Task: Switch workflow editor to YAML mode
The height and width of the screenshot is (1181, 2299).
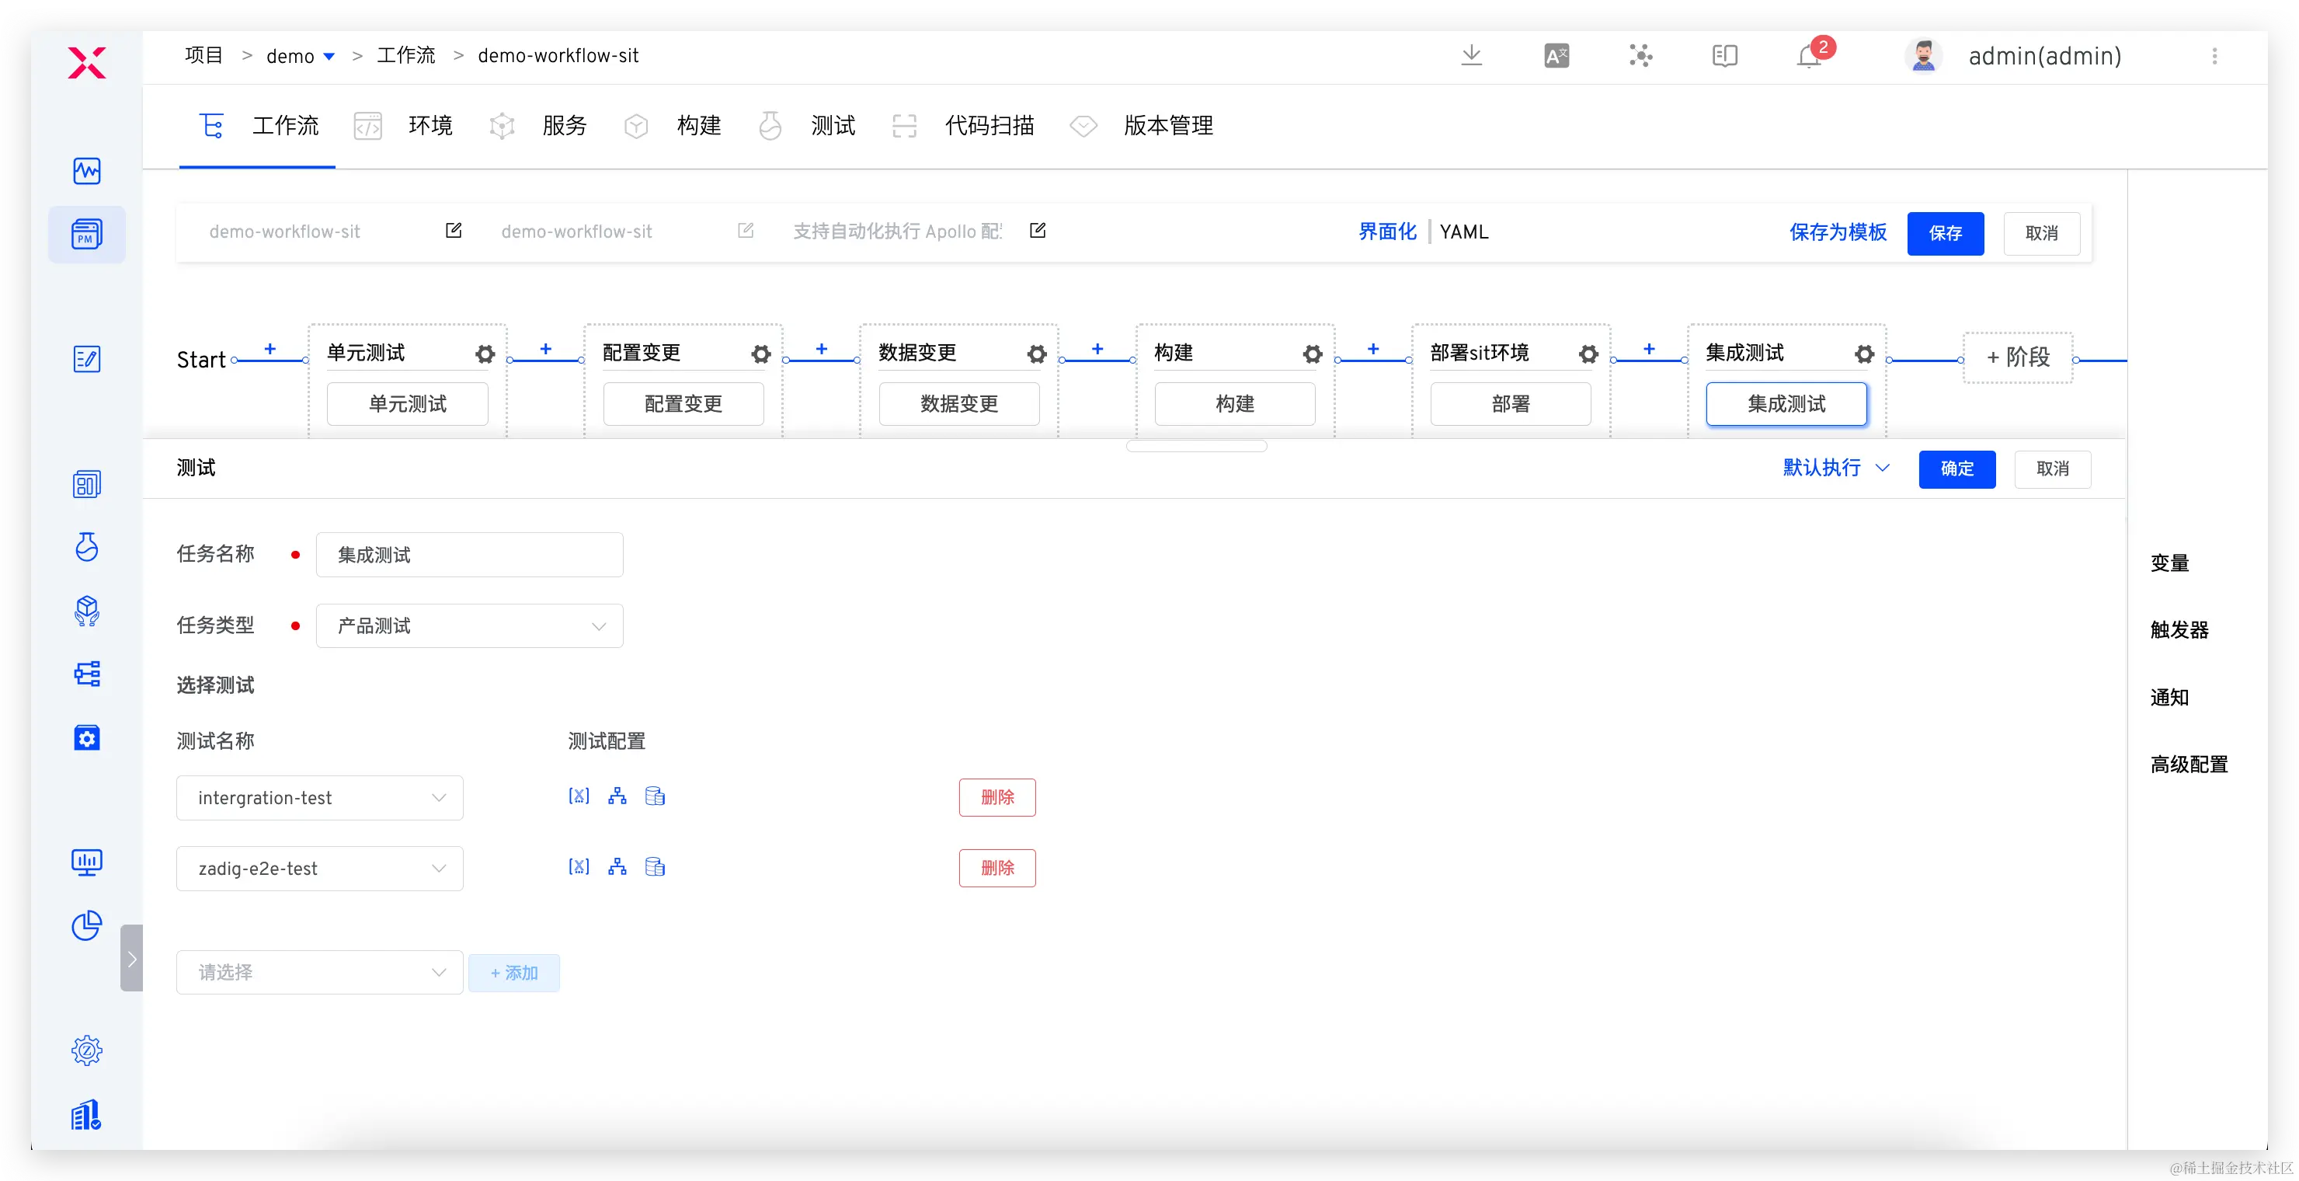Action: tap(1463, 232)
